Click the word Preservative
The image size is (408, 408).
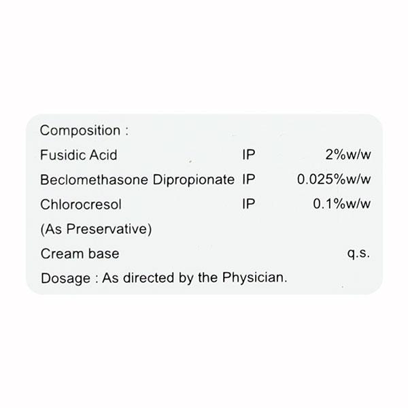(106, 229)
